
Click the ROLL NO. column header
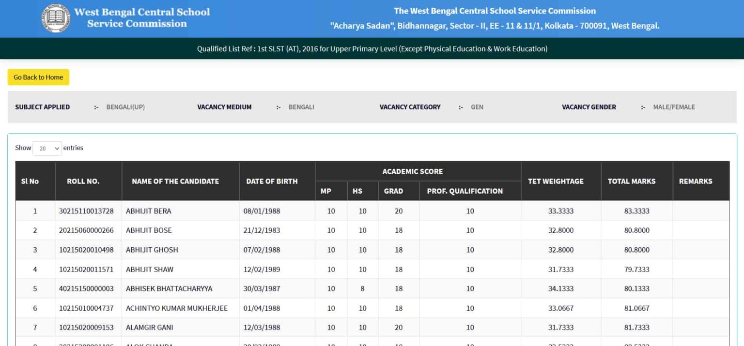82,181
